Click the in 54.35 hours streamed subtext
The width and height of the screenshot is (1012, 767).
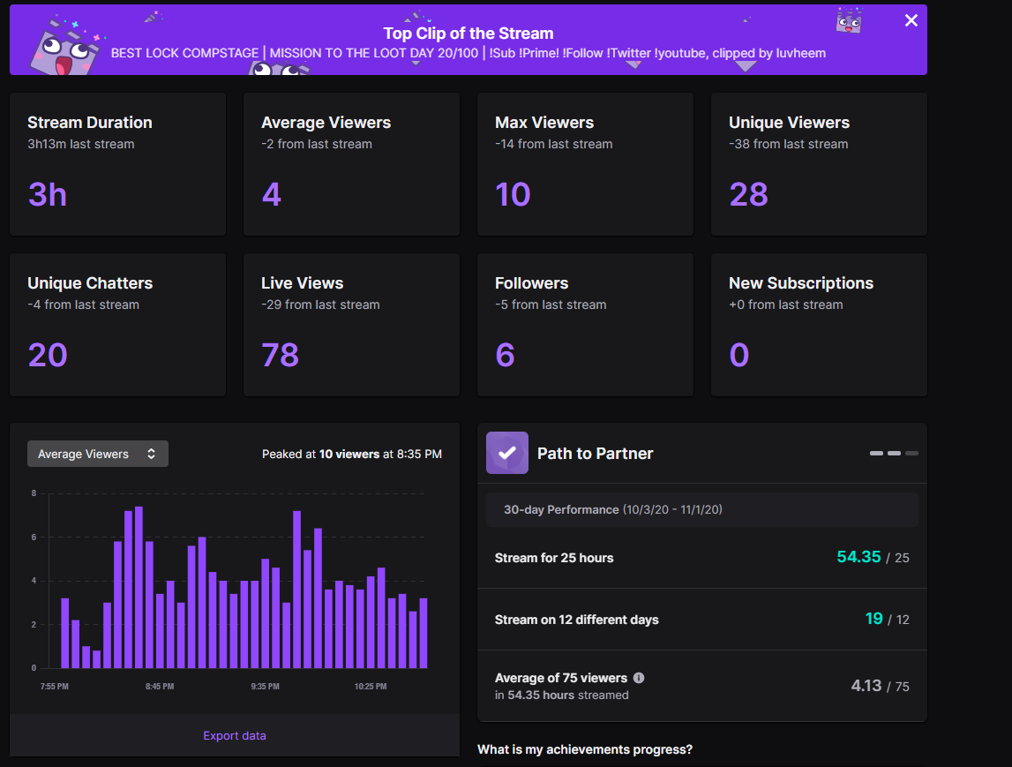(x=561, y=696)
